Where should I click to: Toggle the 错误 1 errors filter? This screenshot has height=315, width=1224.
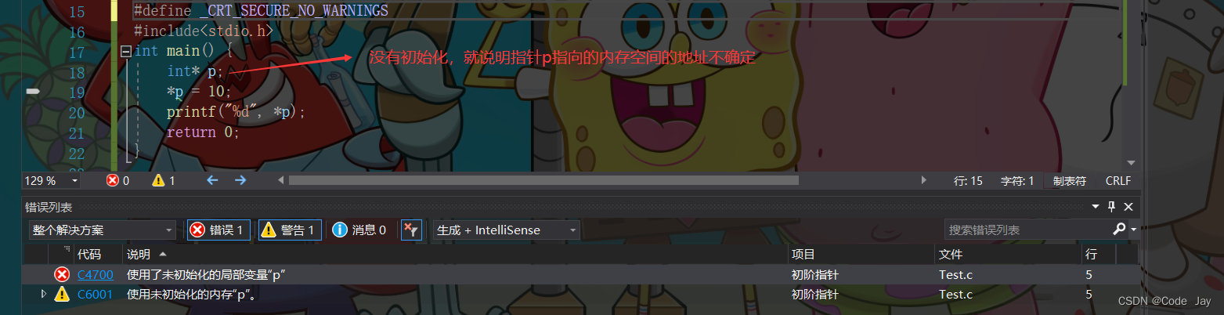[219, 230]
